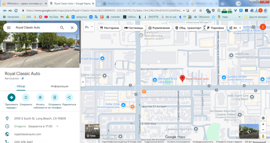
Task: Open the Street View preview thumbnail
Action: click(249, 131)
